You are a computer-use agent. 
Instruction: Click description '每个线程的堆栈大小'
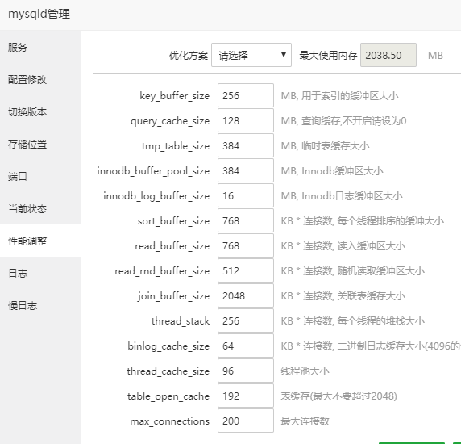coord(380,321)
